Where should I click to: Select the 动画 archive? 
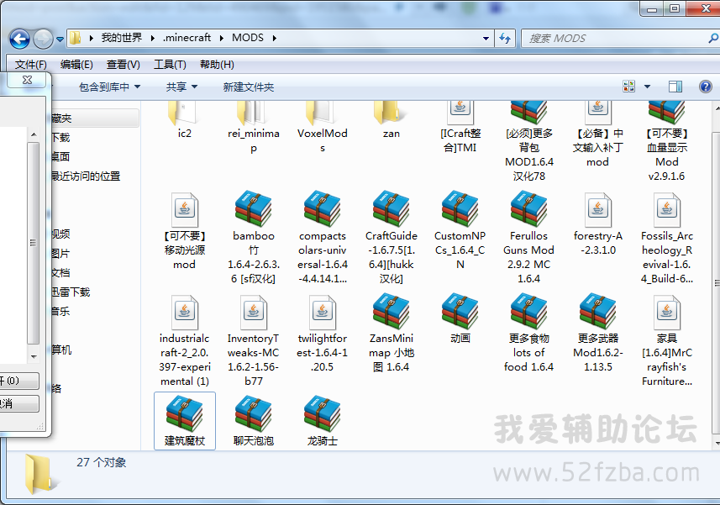point(460,319)
